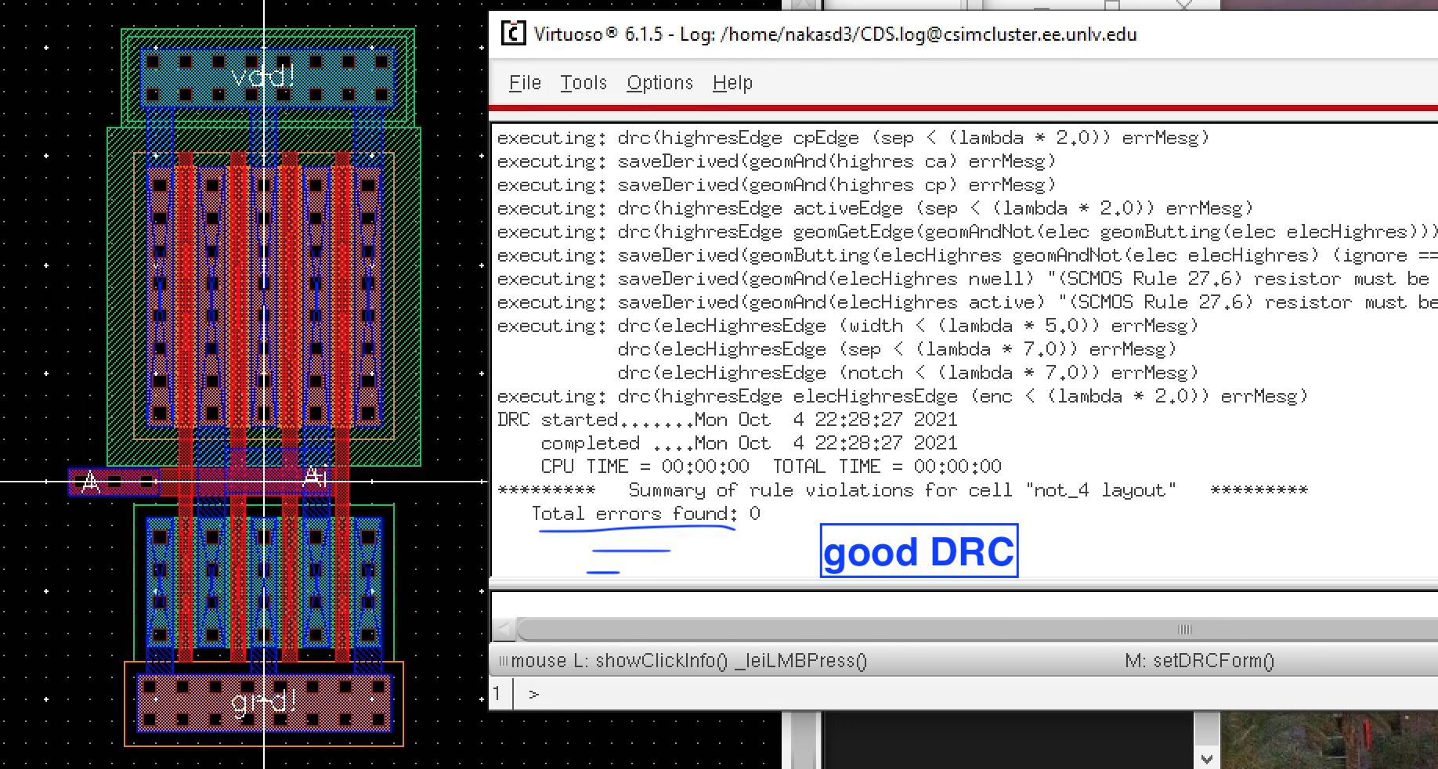
Task: Click the Virtuoso window title icon
Action: click(x=513, y=34)
